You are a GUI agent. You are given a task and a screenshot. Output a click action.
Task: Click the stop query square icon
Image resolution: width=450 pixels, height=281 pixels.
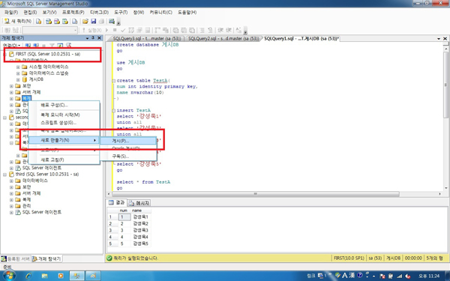tap(115, 30)
